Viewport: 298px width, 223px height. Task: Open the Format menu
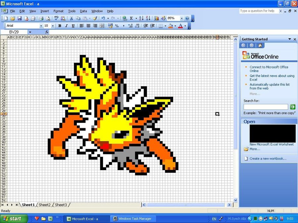(x=59, y=11)
